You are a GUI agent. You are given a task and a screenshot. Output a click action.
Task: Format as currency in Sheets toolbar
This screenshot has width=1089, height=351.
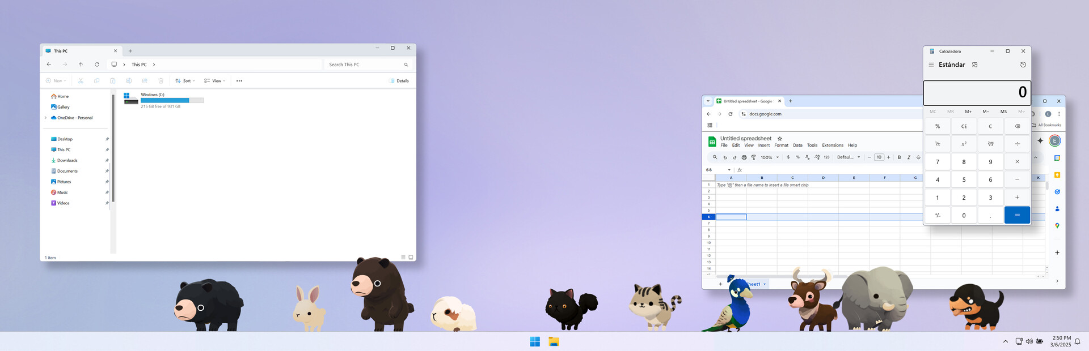(788, 157)
